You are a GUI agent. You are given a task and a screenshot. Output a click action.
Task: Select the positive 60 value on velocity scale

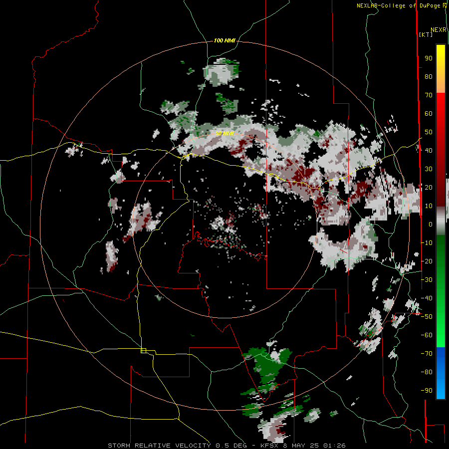(429, 114)
